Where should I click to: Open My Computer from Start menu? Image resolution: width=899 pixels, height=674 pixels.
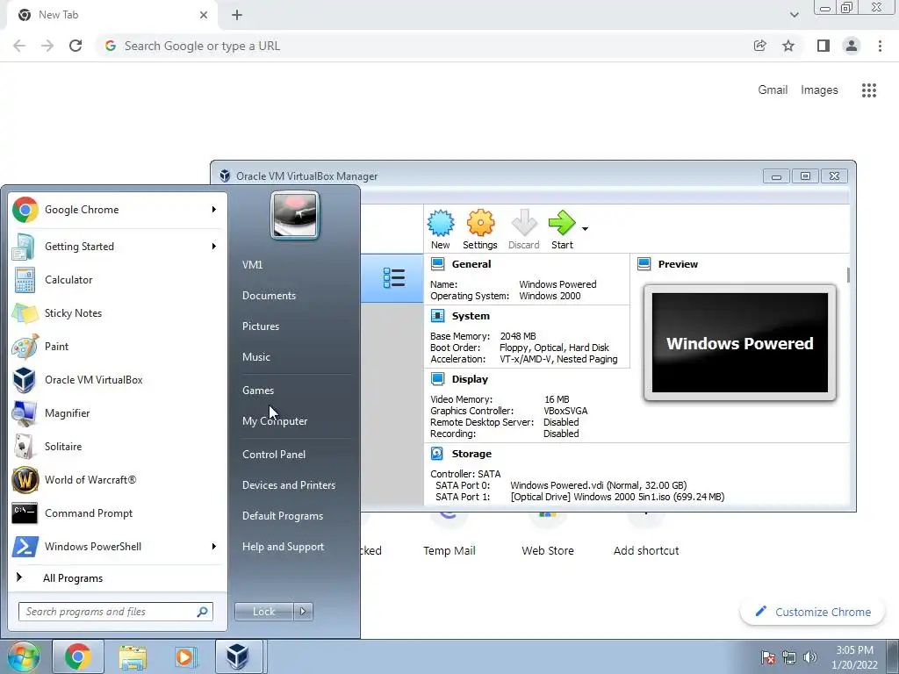coord(275,421)
